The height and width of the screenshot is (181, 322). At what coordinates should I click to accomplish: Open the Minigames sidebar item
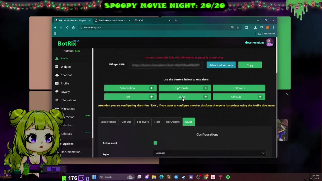(x=68, y=109)
